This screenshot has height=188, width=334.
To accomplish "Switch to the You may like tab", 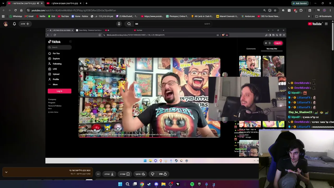I will 272,49.
